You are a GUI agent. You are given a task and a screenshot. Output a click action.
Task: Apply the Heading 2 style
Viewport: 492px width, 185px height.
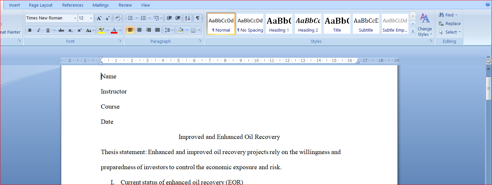coord(308,24)
